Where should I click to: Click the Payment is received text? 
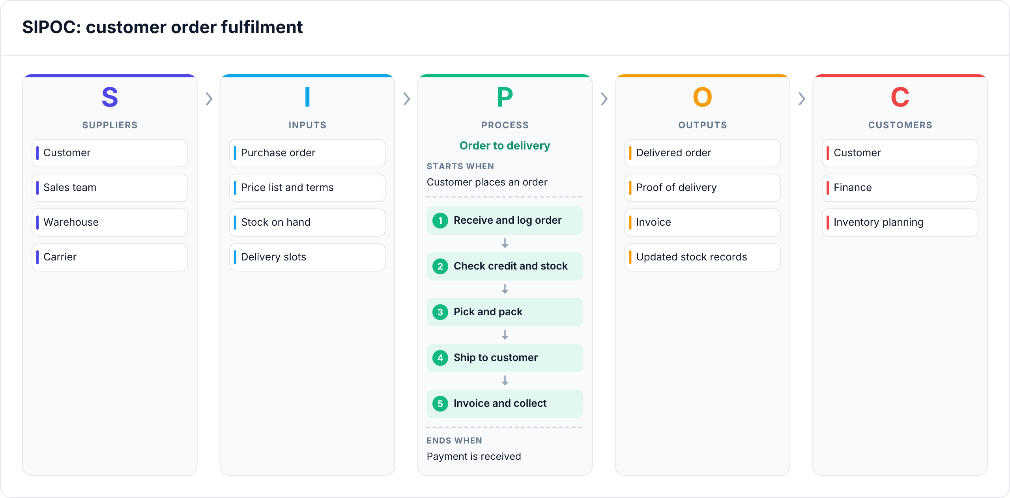pyautogui.click(x=474, y=457)
